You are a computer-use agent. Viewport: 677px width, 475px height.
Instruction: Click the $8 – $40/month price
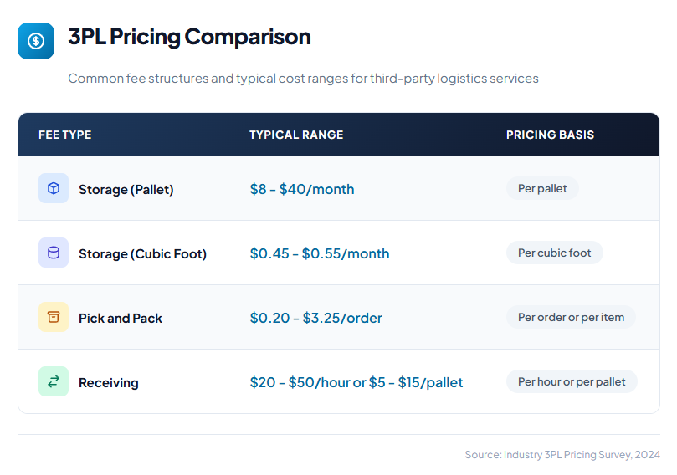click(302, 189)
